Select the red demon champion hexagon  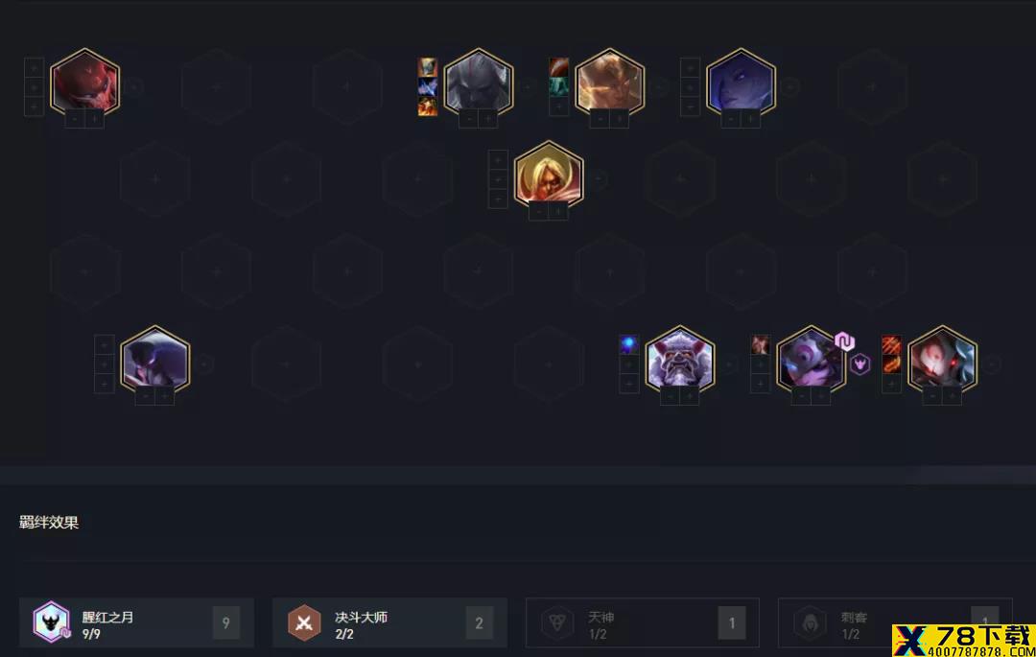84,83
